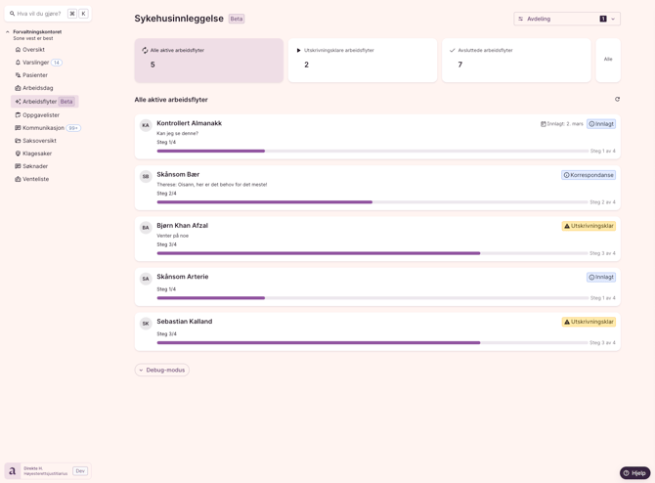
Task: Click the refresh icon above the workflow list
Action: (x=617, y=100)
